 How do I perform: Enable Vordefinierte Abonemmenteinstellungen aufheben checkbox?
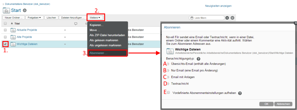coord(168,92)
